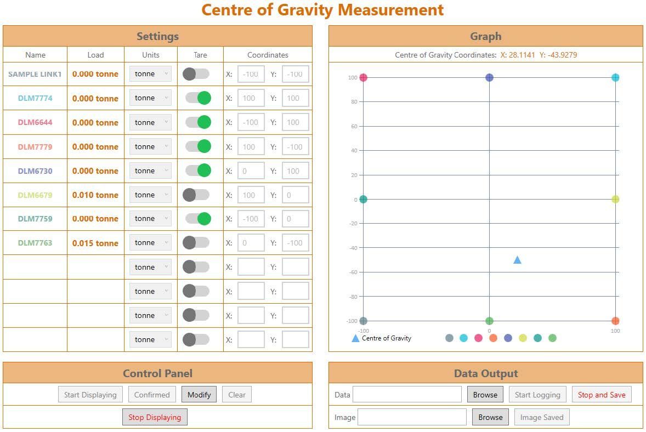The width and height of the screenshot is (646, 432).
Task: Open the Units dropdown for DLM6644
Action: [x=150, y=122]
